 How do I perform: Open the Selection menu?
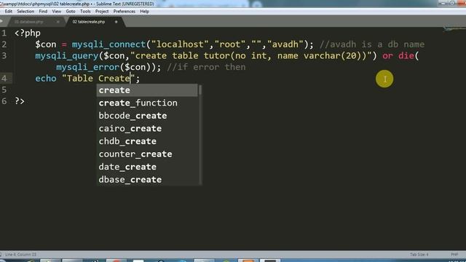click(25, 12)
